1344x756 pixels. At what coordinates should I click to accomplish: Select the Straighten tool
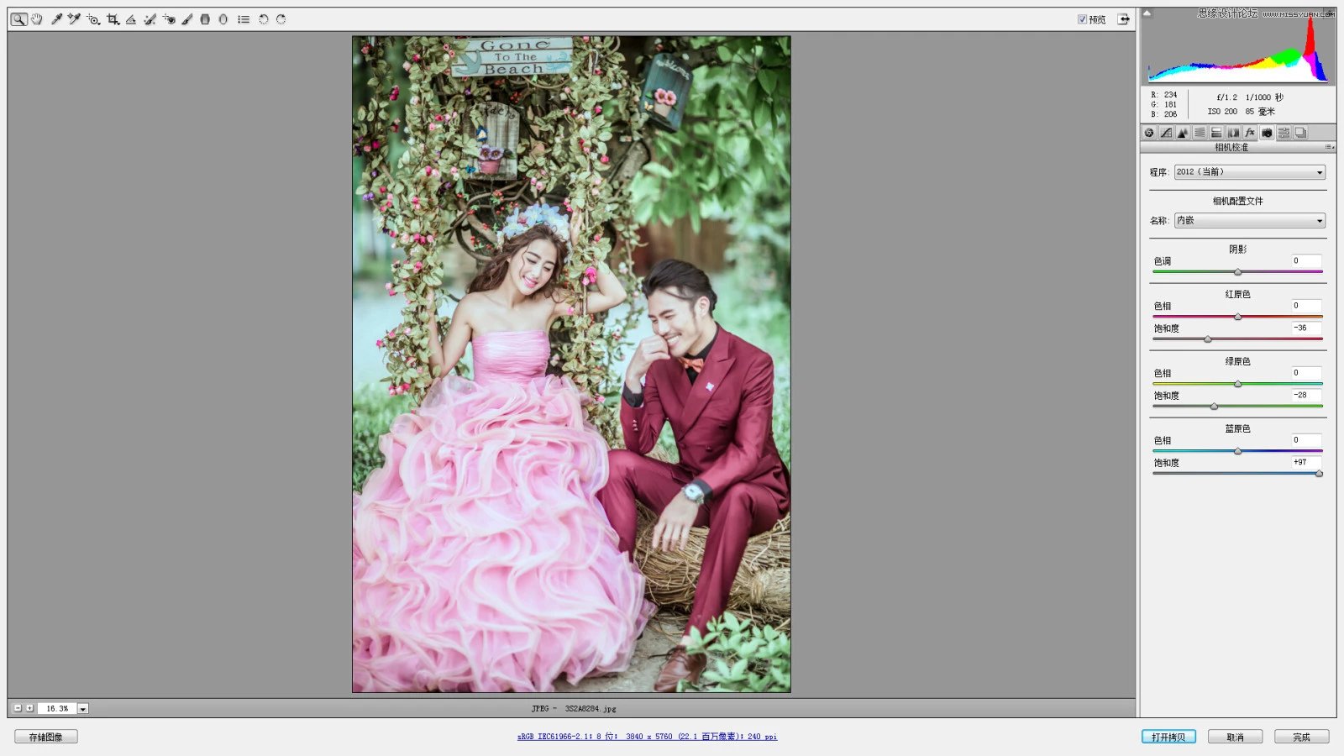coord(131,18)
